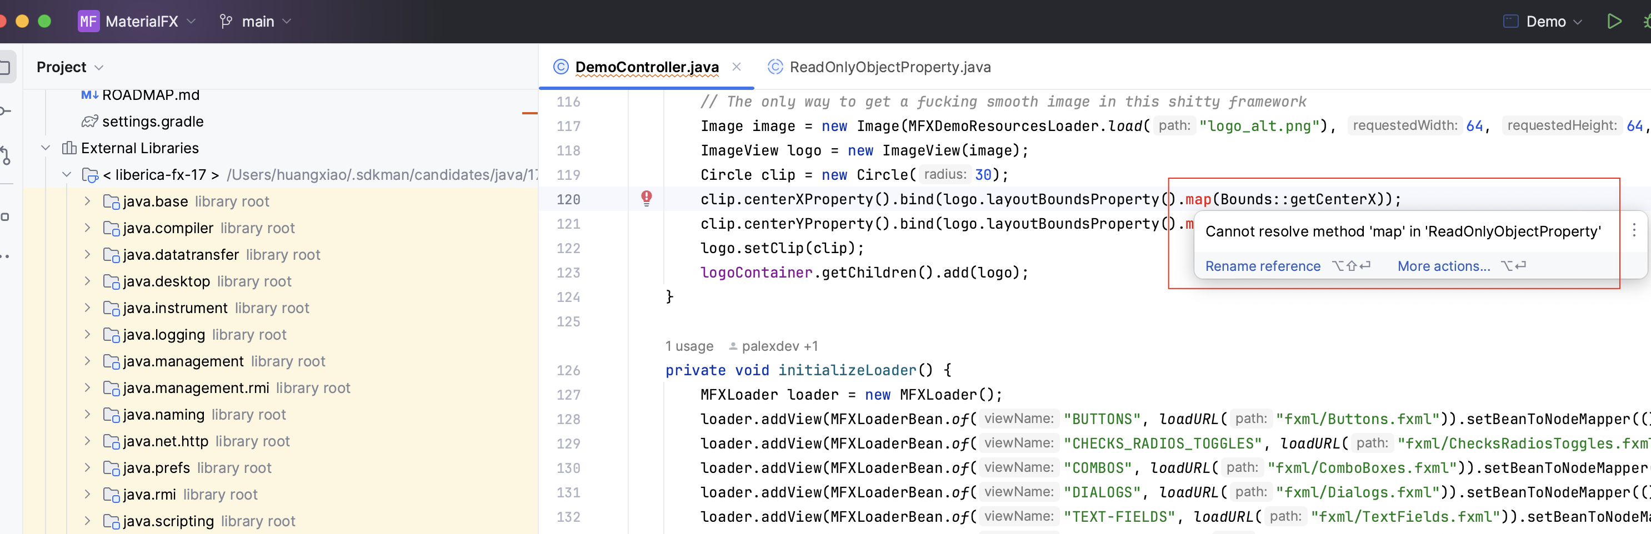This screenshot has width=1651, height=534.
Task: Click the Rename reference quick-fix link
Action: [x=1263, y=266]
